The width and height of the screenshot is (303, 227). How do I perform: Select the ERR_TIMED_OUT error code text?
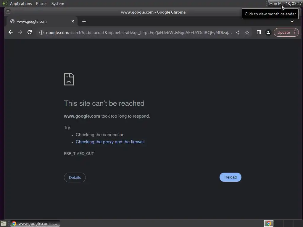(x=79, y=154)
